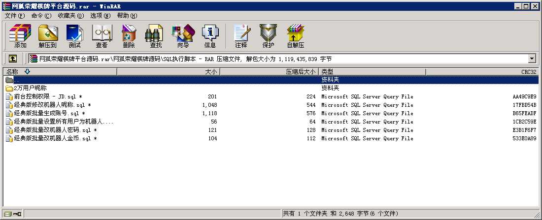Select the parent directory '..' row

271,80
